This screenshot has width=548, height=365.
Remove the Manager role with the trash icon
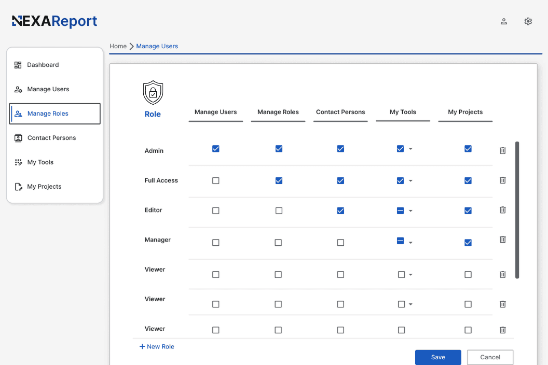tap(502, 239)
